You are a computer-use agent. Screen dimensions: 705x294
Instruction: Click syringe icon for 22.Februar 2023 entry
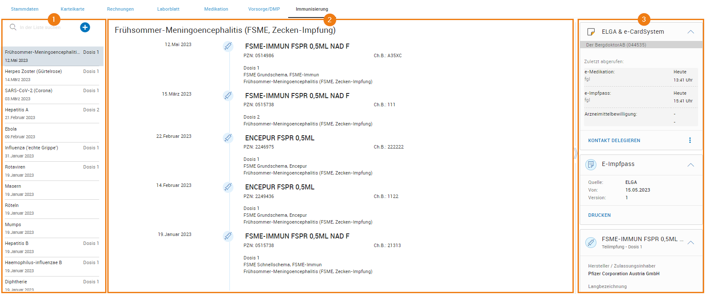click(228, 138)
